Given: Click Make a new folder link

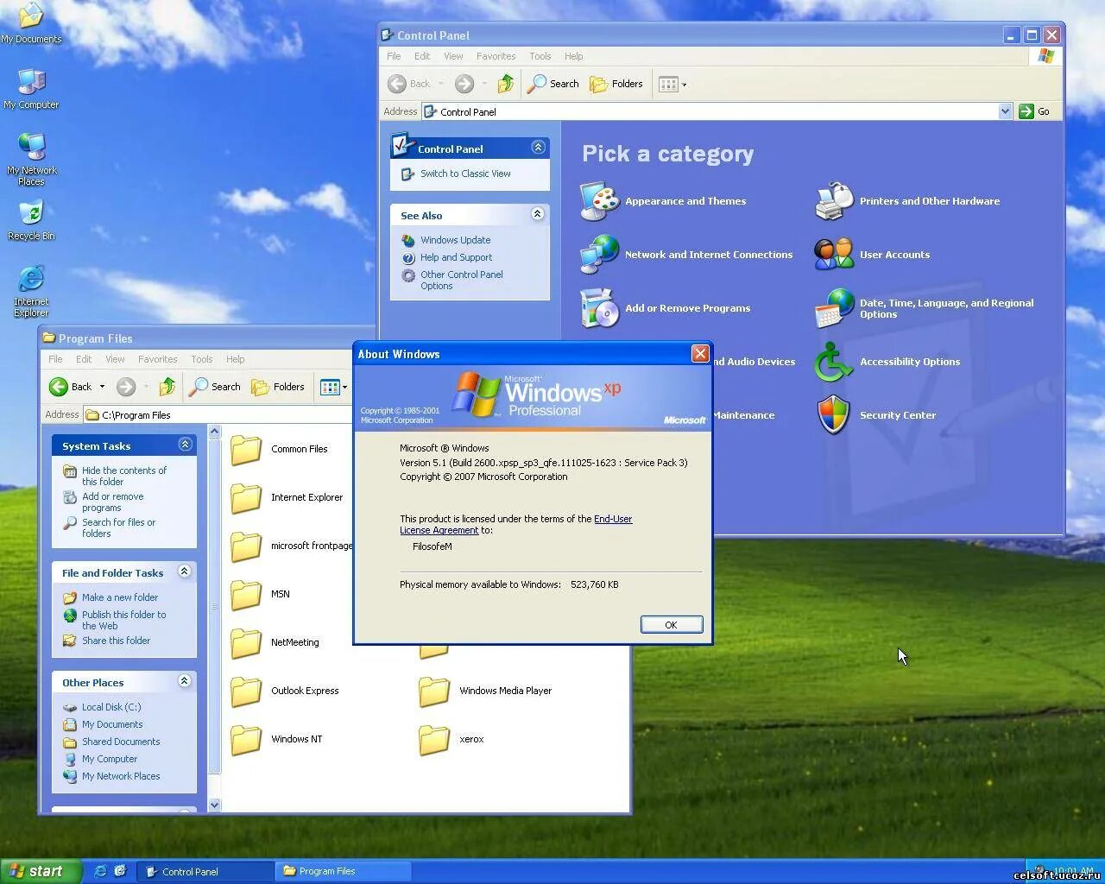Looking at the screenshot, I should (120, 597).
